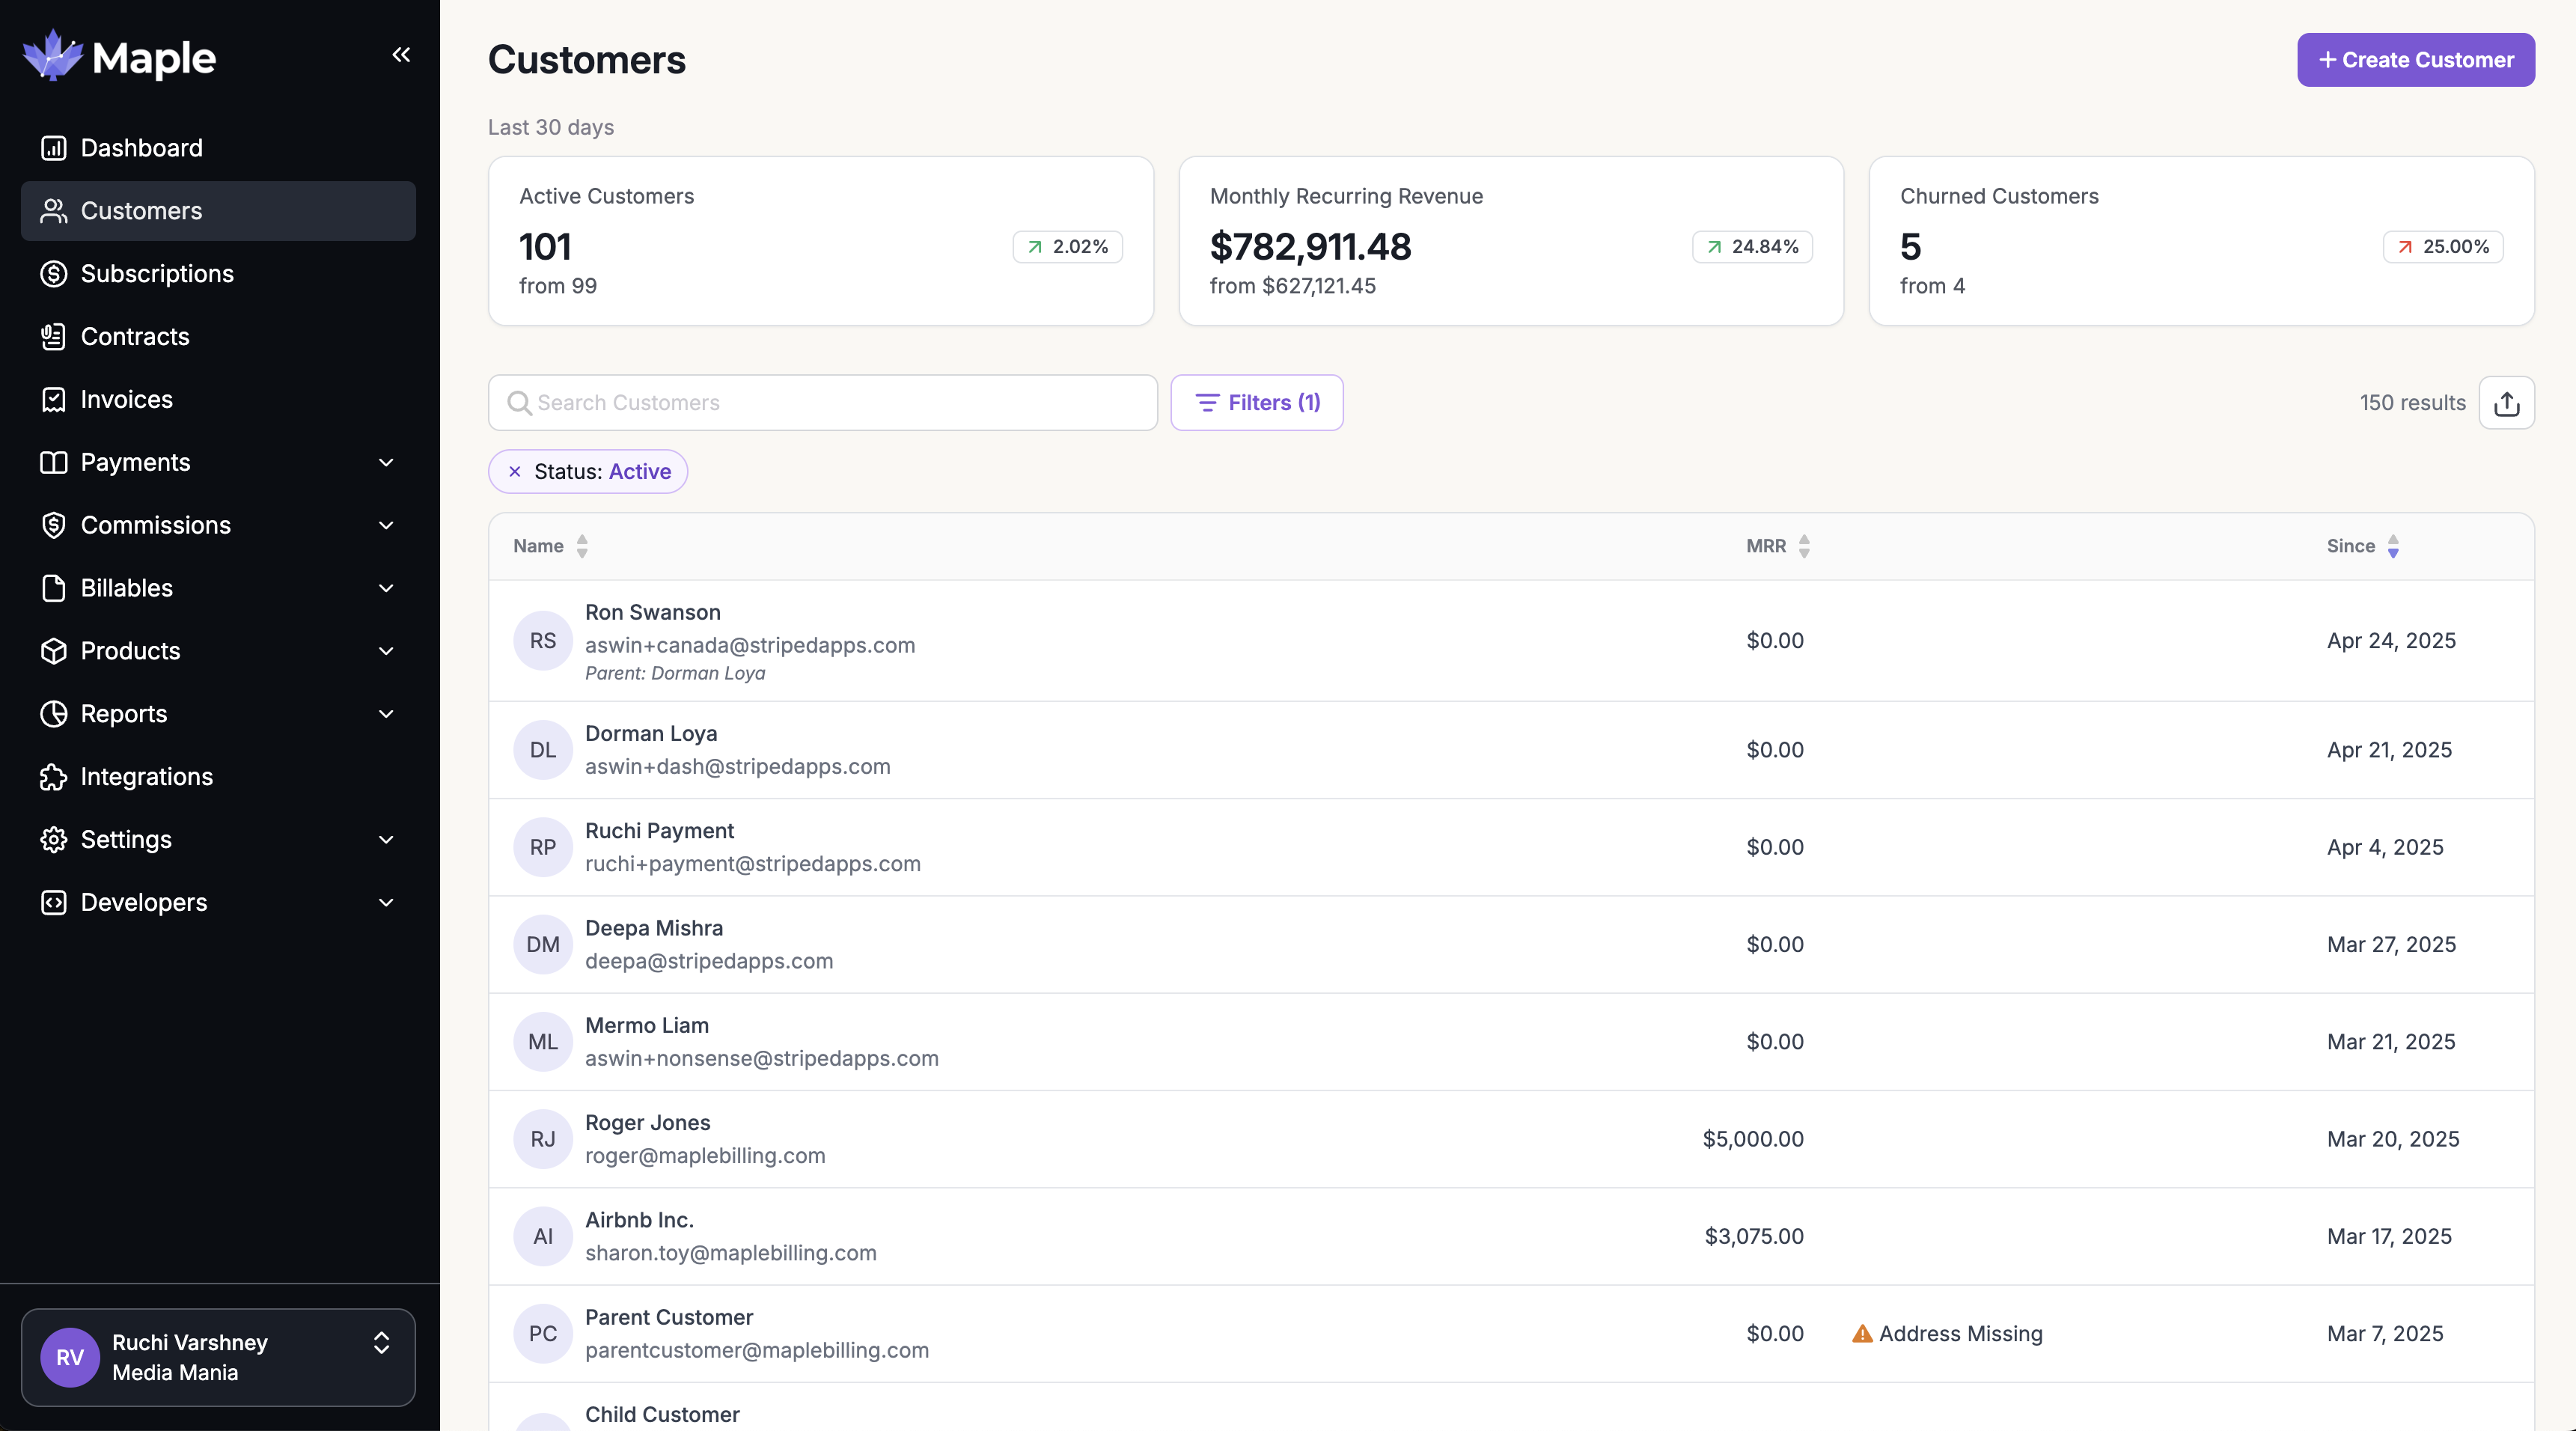Click the Maple leaf logo
This screenshot has width=2576, height=1431.
click(x=53, y=56)
